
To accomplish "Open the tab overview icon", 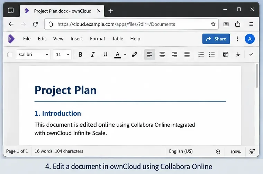I will [x=11, y=10].
